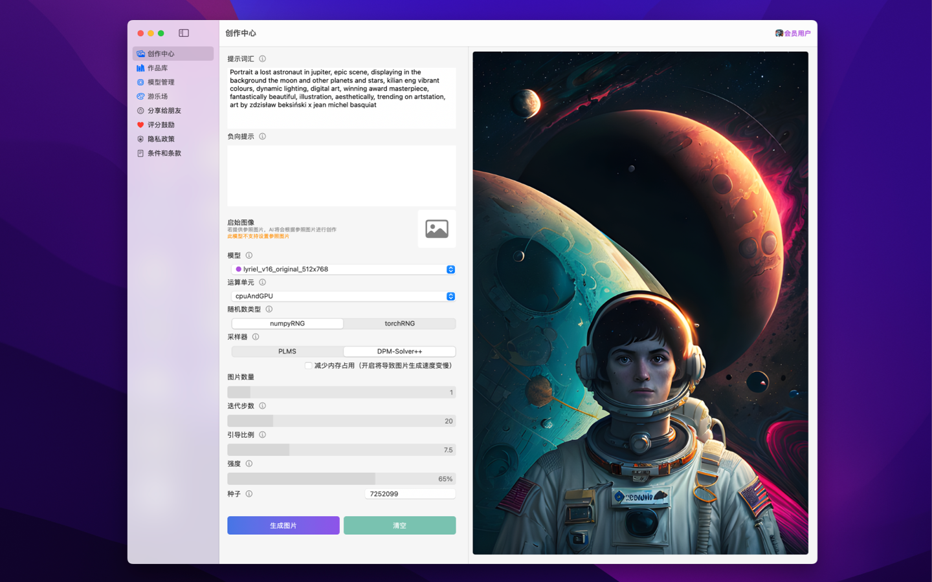Click the orange 此模型不支持设置参照图片 text

click(258, 236)
